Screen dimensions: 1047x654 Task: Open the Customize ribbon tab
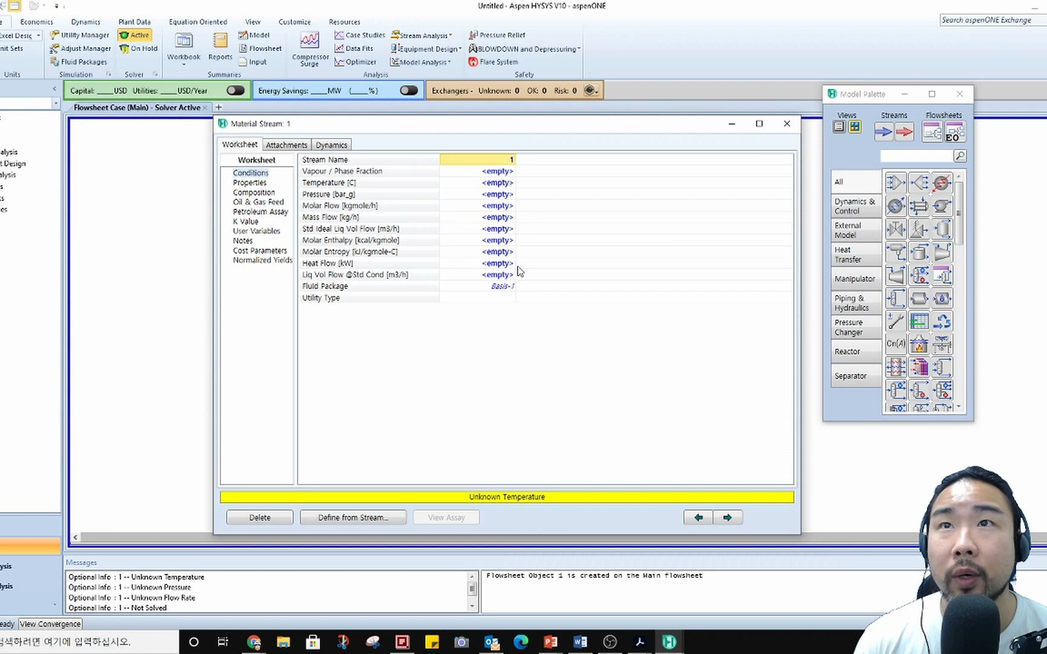click(294, 22)
